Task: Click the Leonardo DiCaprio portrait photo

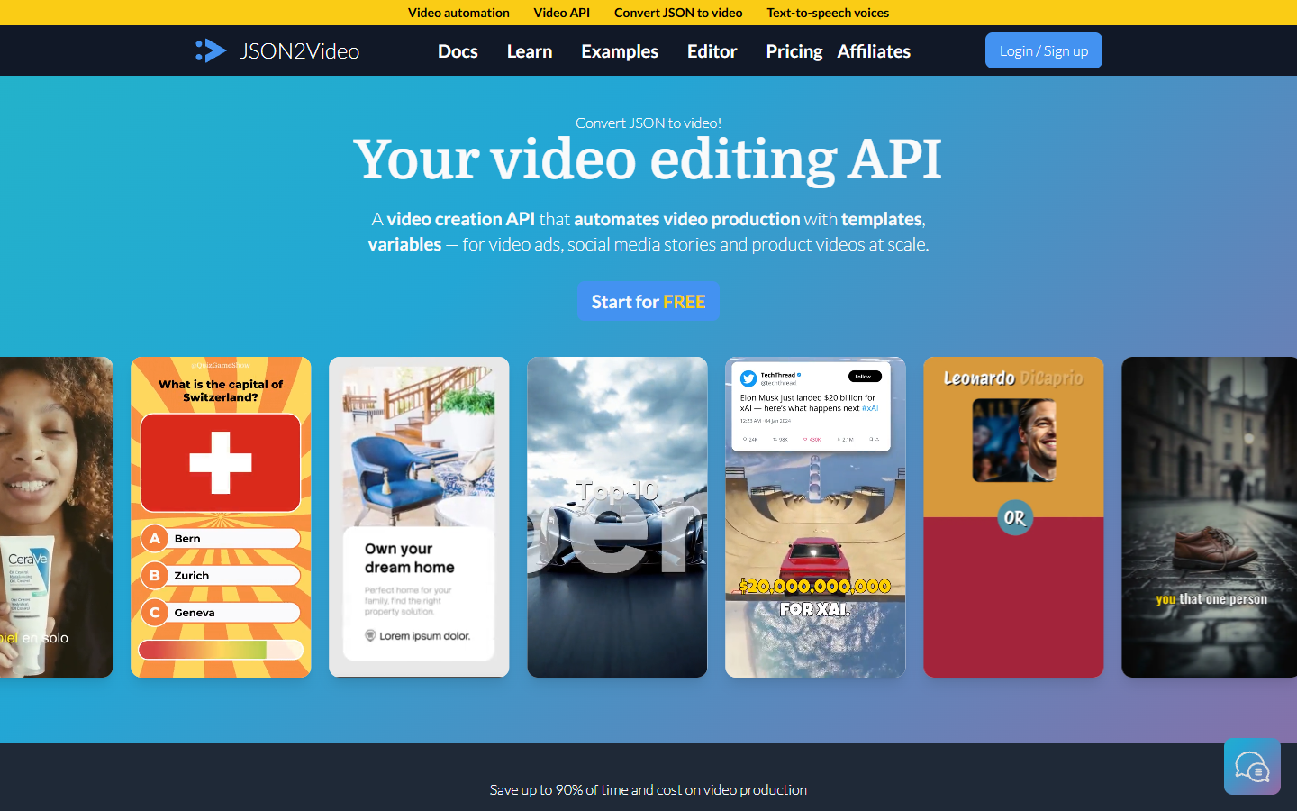Action: click(1014, 441)
